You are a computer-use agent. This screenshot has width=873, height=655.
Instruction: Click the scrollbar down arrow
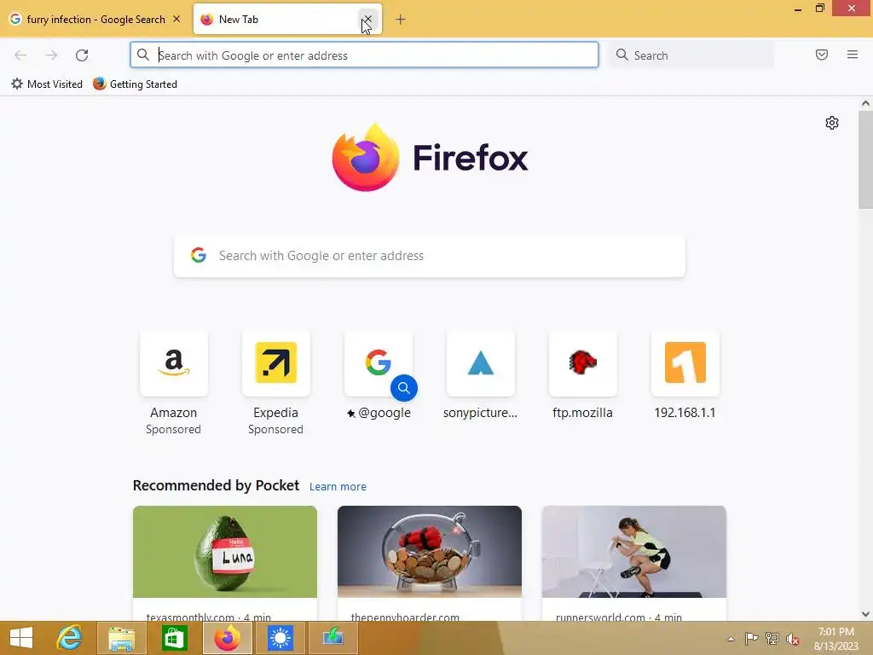[865, 614]
